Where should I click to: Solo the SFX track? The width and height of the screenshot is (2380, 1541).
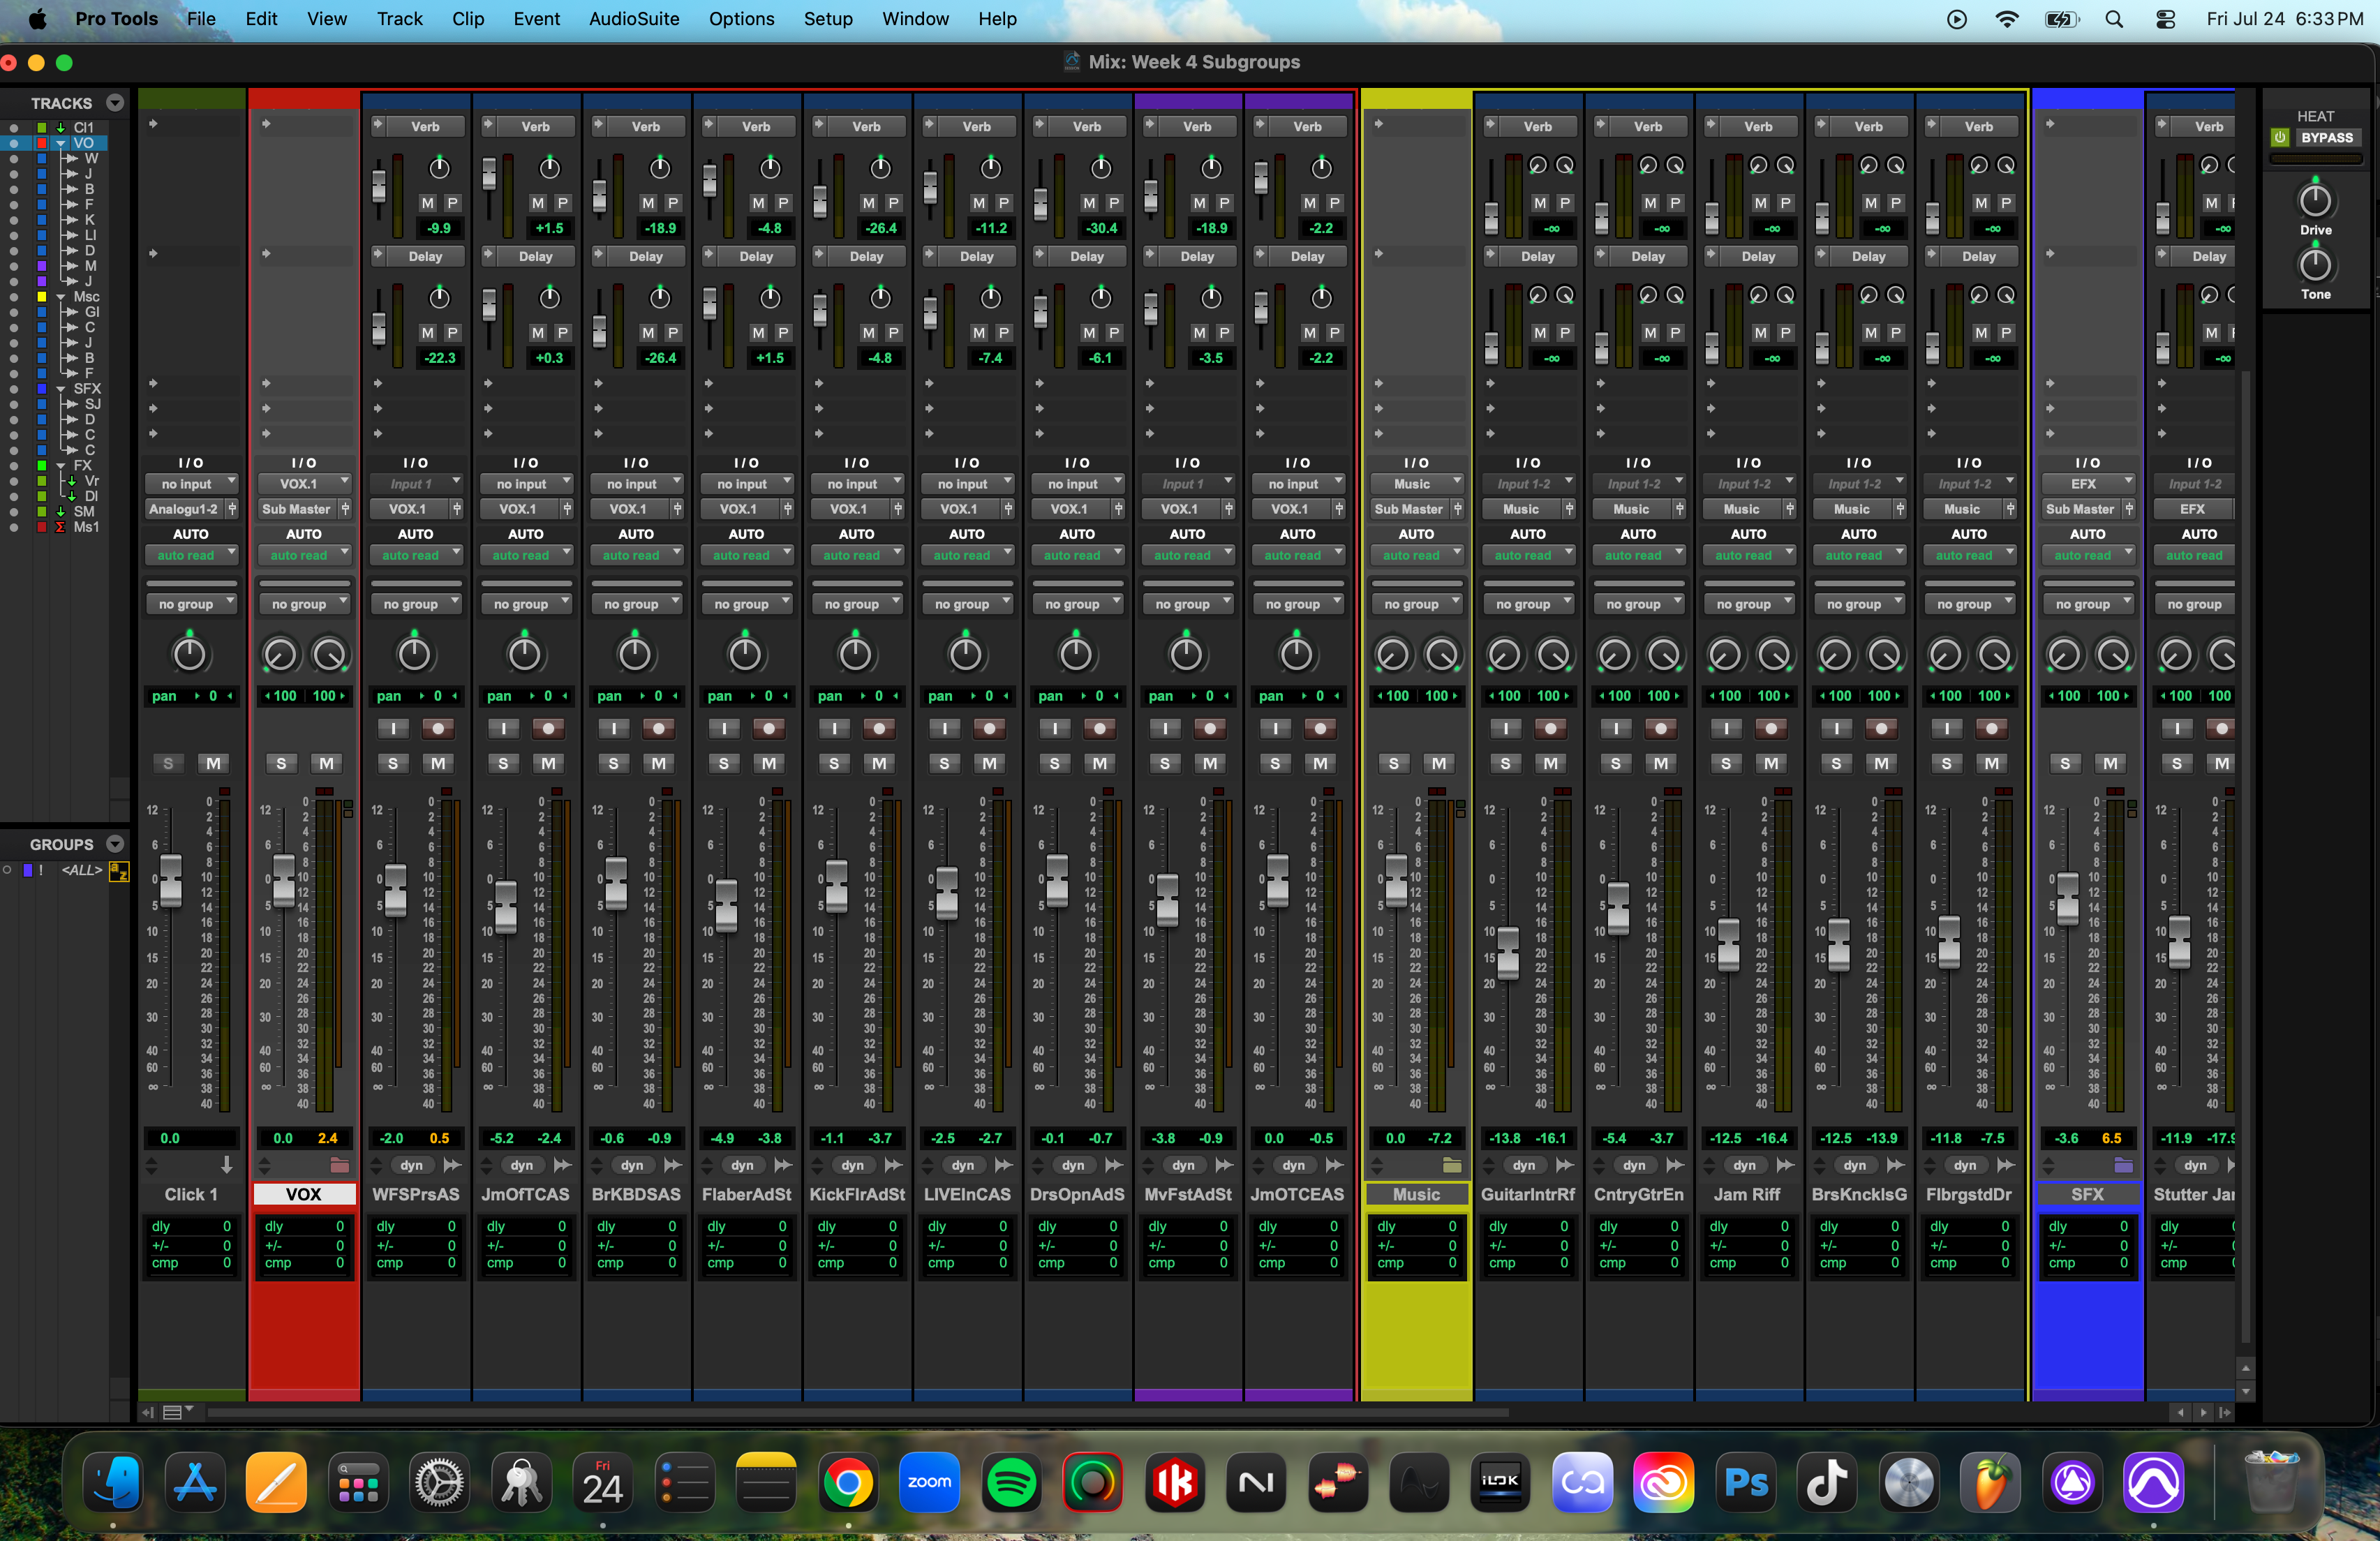(x=2065, y=763)
